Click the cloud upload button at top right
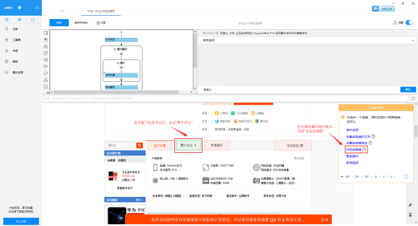This screenshot has width=418, height=226. 383,9
